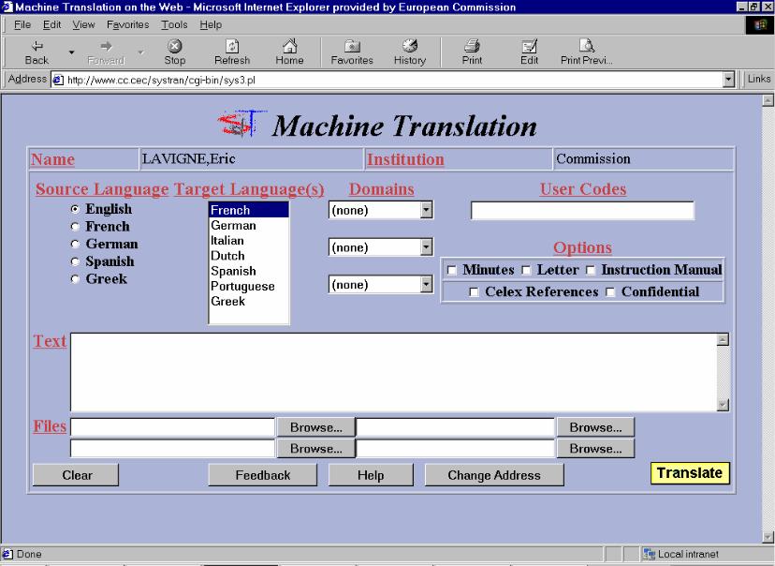Follow the Domains heading link
This screenshot has height=566, width=775.
tap(382, 189)
